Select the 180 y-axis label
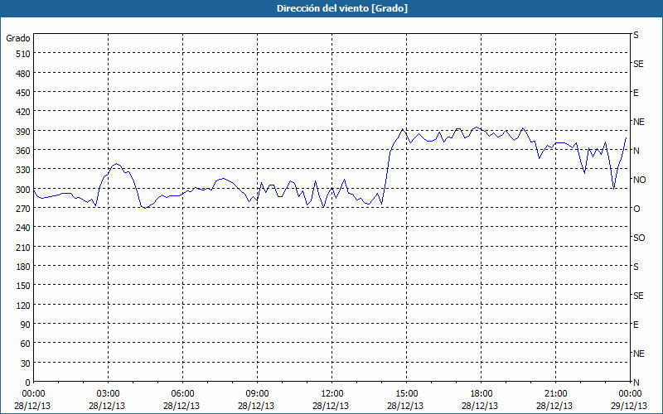Viewport: 663px width, 414px height. 24,267
